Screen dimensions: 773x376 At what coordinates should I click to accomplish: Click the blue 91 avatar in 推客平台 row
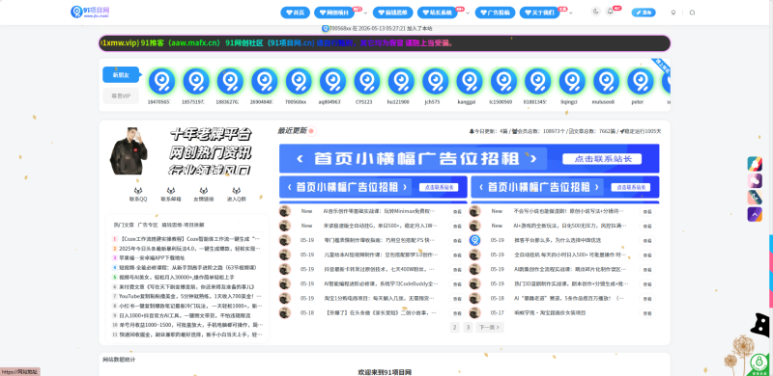[x=474, y=240]
